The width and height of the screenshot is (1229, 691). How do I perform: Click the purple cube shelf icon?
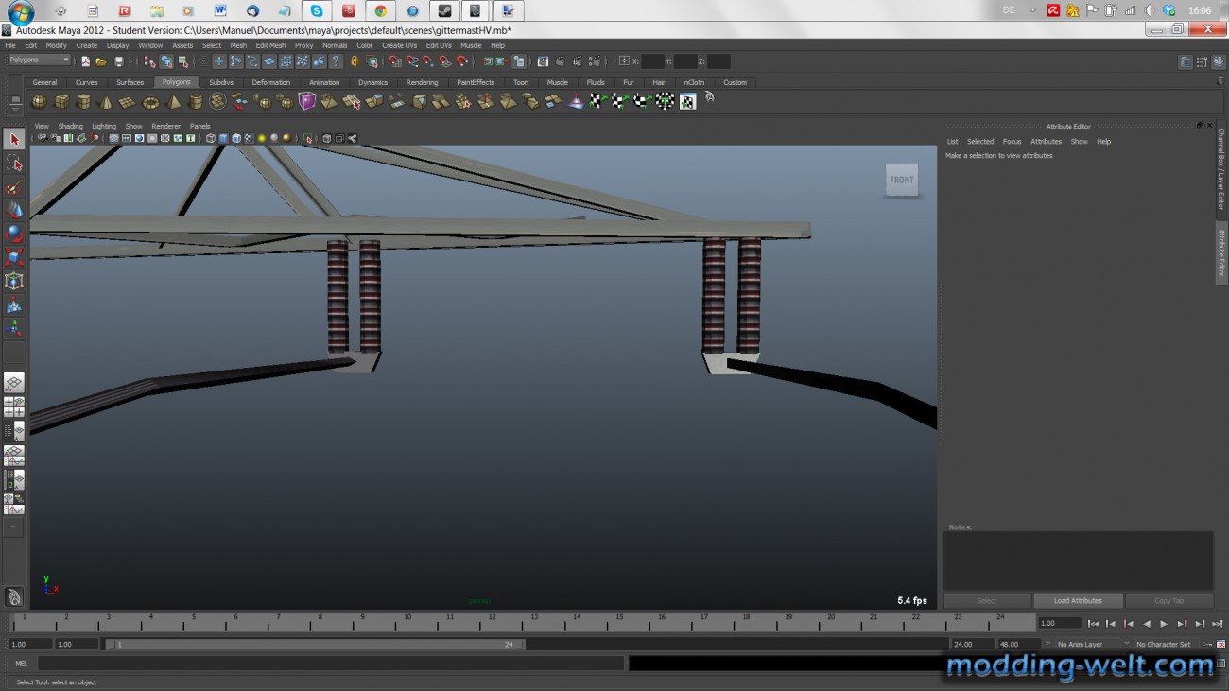307,101
